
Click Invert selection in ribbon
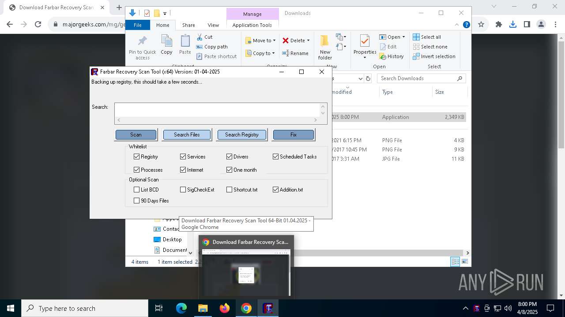click(434, 56)
